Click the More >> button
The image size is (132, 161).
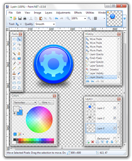click(x=46, y=102)
